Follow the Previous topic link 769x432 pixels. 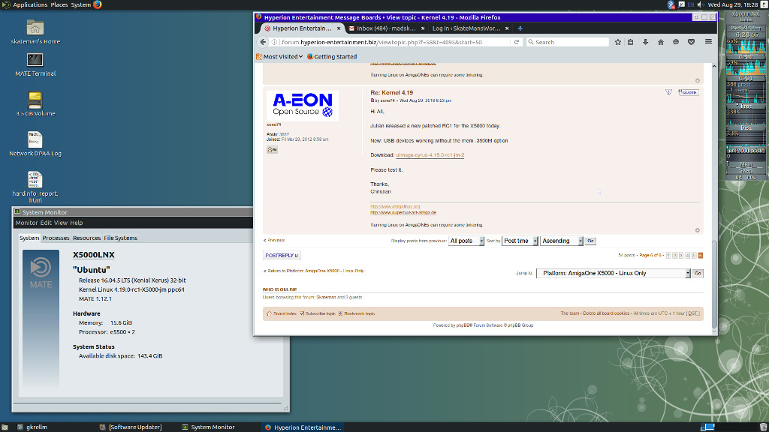click(276, 241)
